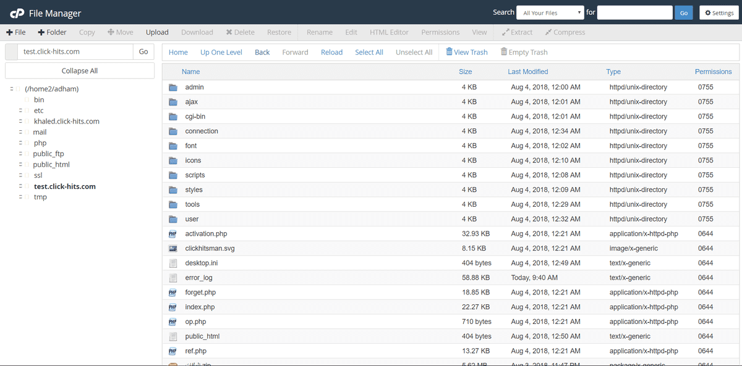Viewport: 742px width, 366px height.
Task: Click the Download toolbar item
Action: point(197,32)
